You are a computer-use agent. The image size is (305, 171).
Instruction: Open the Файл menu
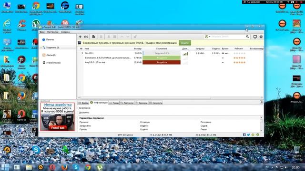pyautogui.click(x=42, y=32)
